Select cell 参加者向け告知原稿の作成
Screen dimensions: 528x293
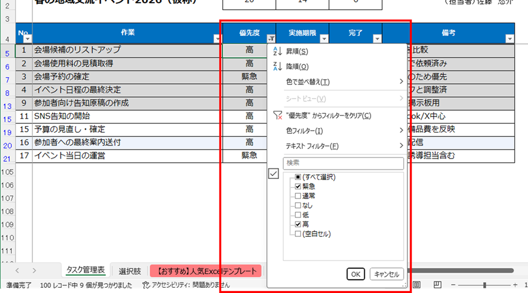[127, 103]
